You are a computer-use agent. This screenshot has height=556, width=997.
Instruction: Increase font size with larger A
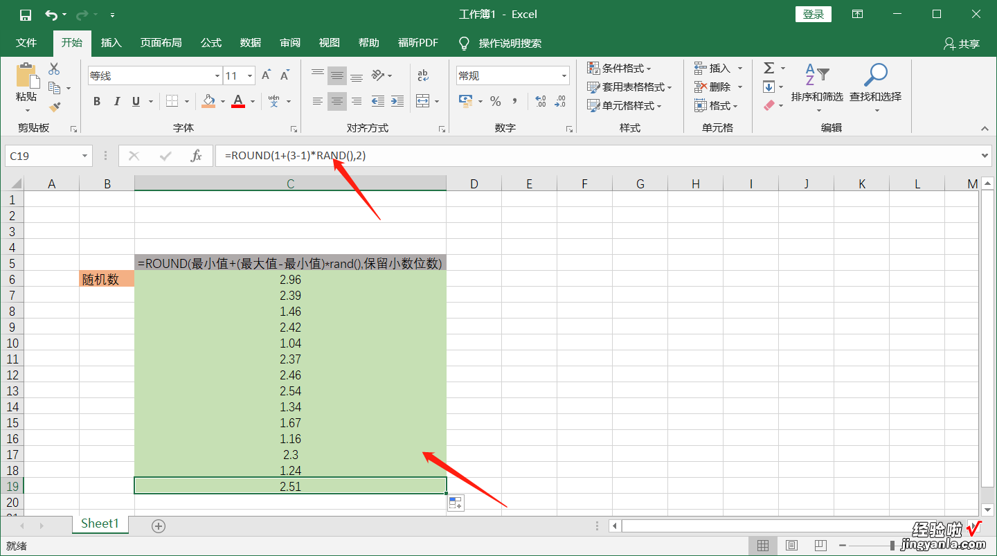click(x=266, y=75)
